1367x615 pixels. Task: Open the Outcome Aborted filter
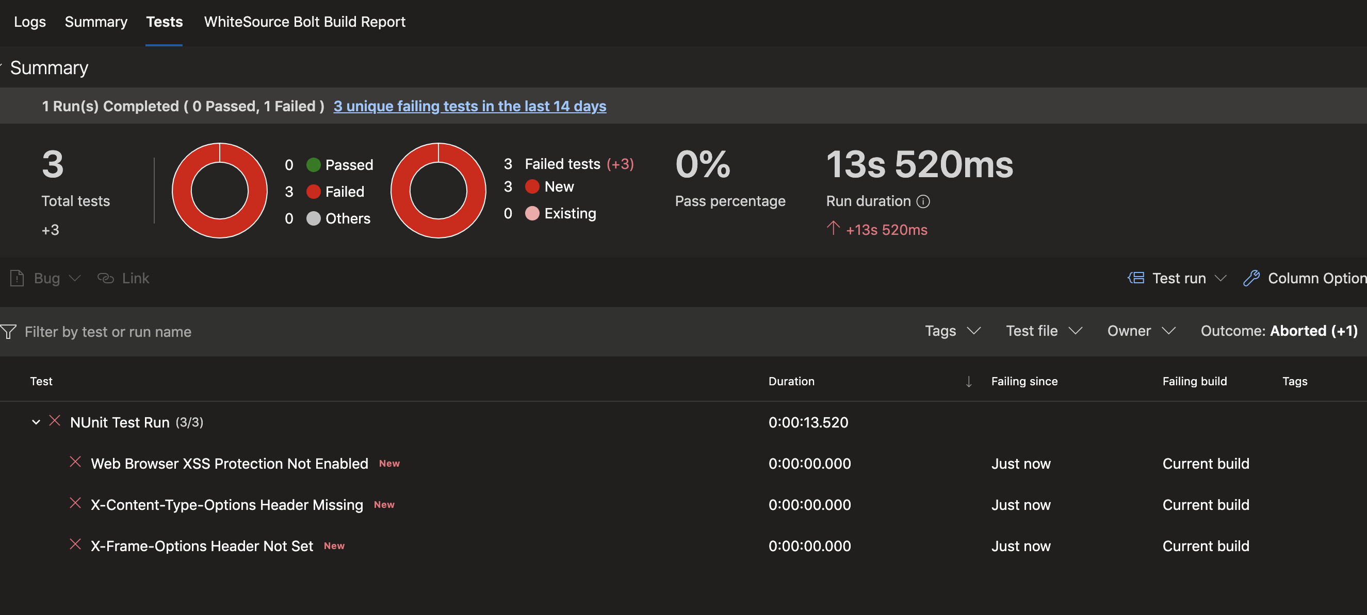(x=1278, y=331)
